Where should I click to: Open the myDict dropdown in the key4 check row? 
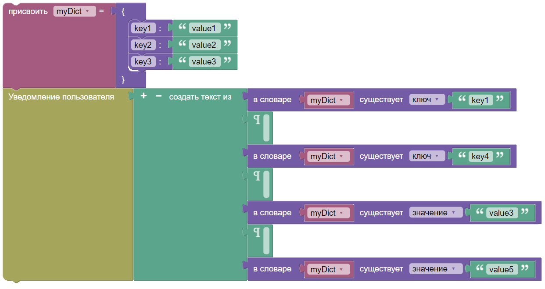[328, 156]
